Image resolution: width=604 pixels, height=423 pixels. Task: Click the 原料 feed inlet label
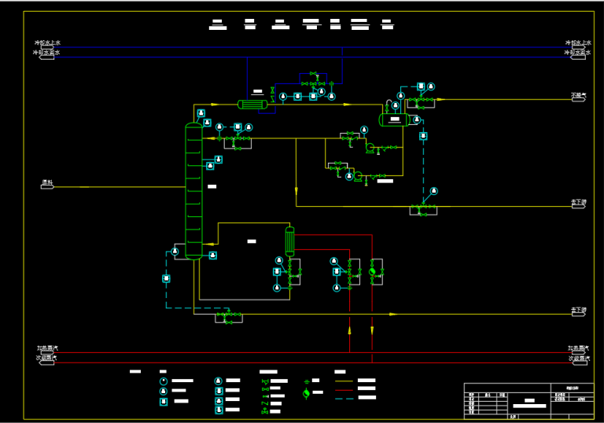(x=48, y=183)
